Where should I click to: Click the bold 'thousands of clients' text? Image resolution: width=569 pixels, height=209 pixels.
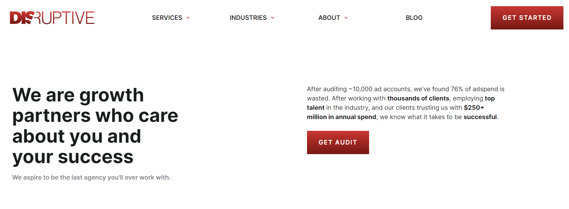click(x=418, y=98)
